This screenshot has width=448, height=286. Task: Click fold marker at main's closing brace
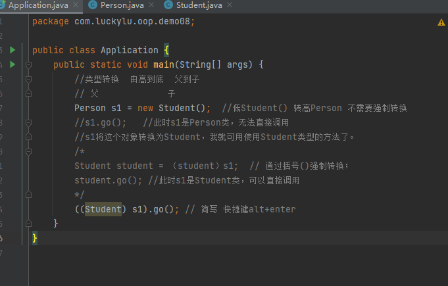28,224
